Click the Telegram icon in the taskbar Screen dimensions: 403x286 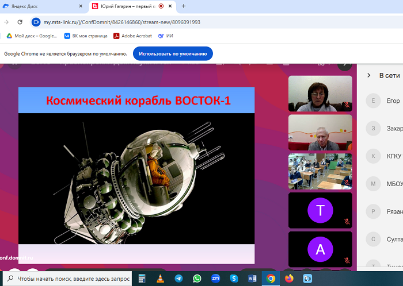point(178,279)
